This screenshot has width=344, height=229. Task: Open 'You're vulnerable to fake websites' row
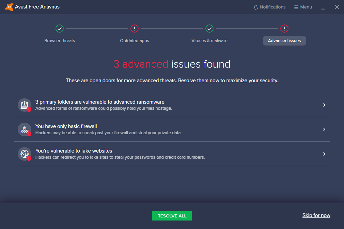172,154
